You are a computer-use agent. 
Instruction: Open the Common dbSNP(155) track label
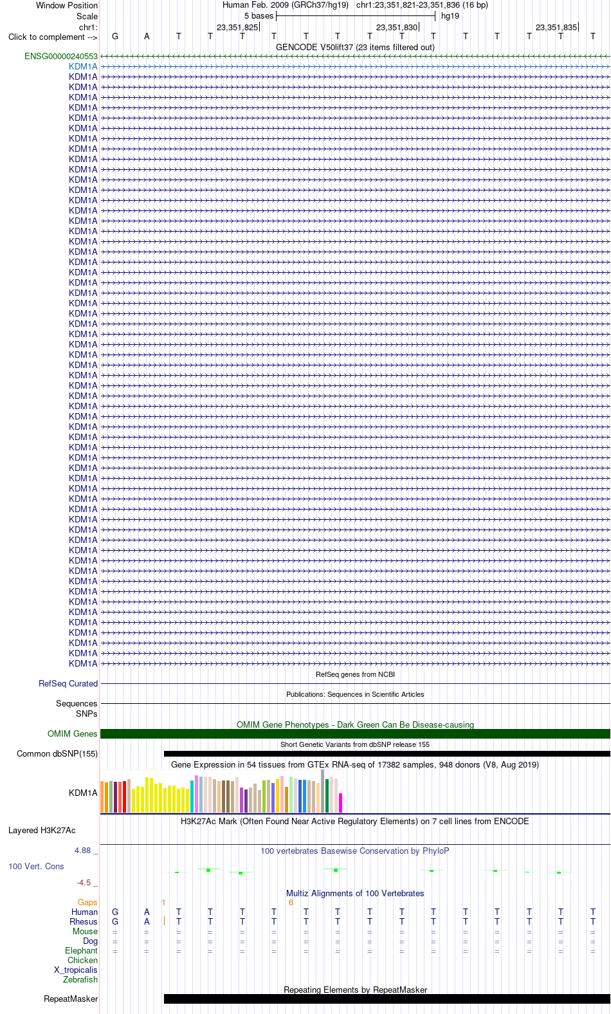tap(57, 754)
